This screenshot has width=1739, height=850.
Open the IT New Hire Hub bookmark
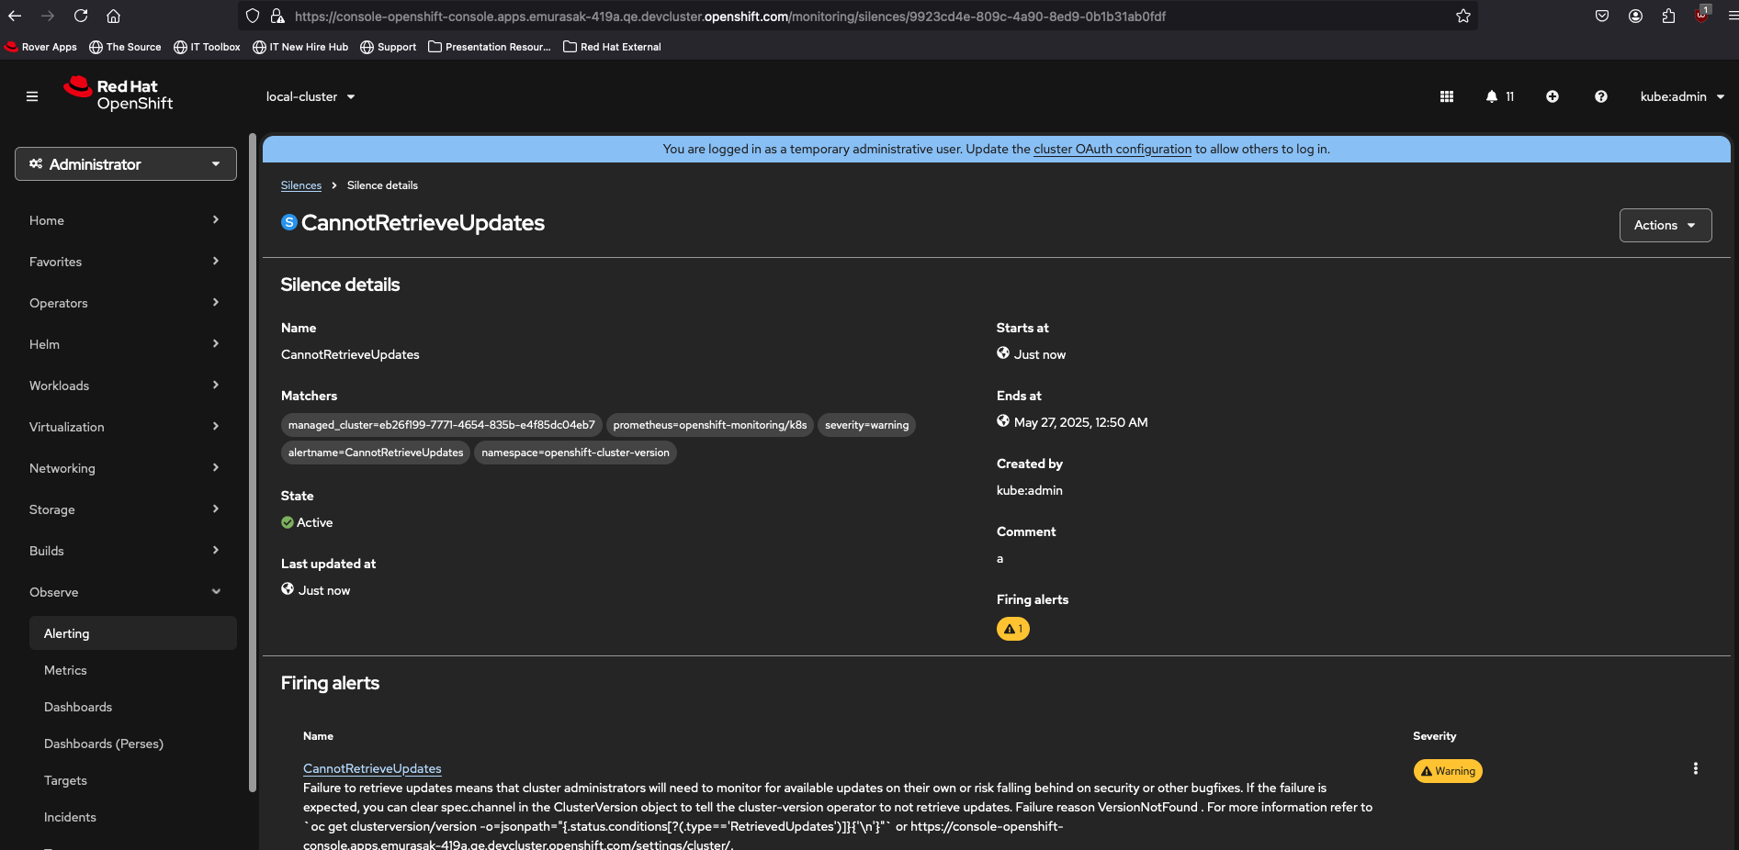coord(300,47)
